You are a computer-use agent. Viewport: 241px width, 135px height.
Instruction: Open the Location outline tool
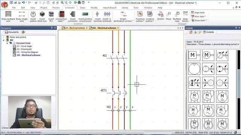150,16
